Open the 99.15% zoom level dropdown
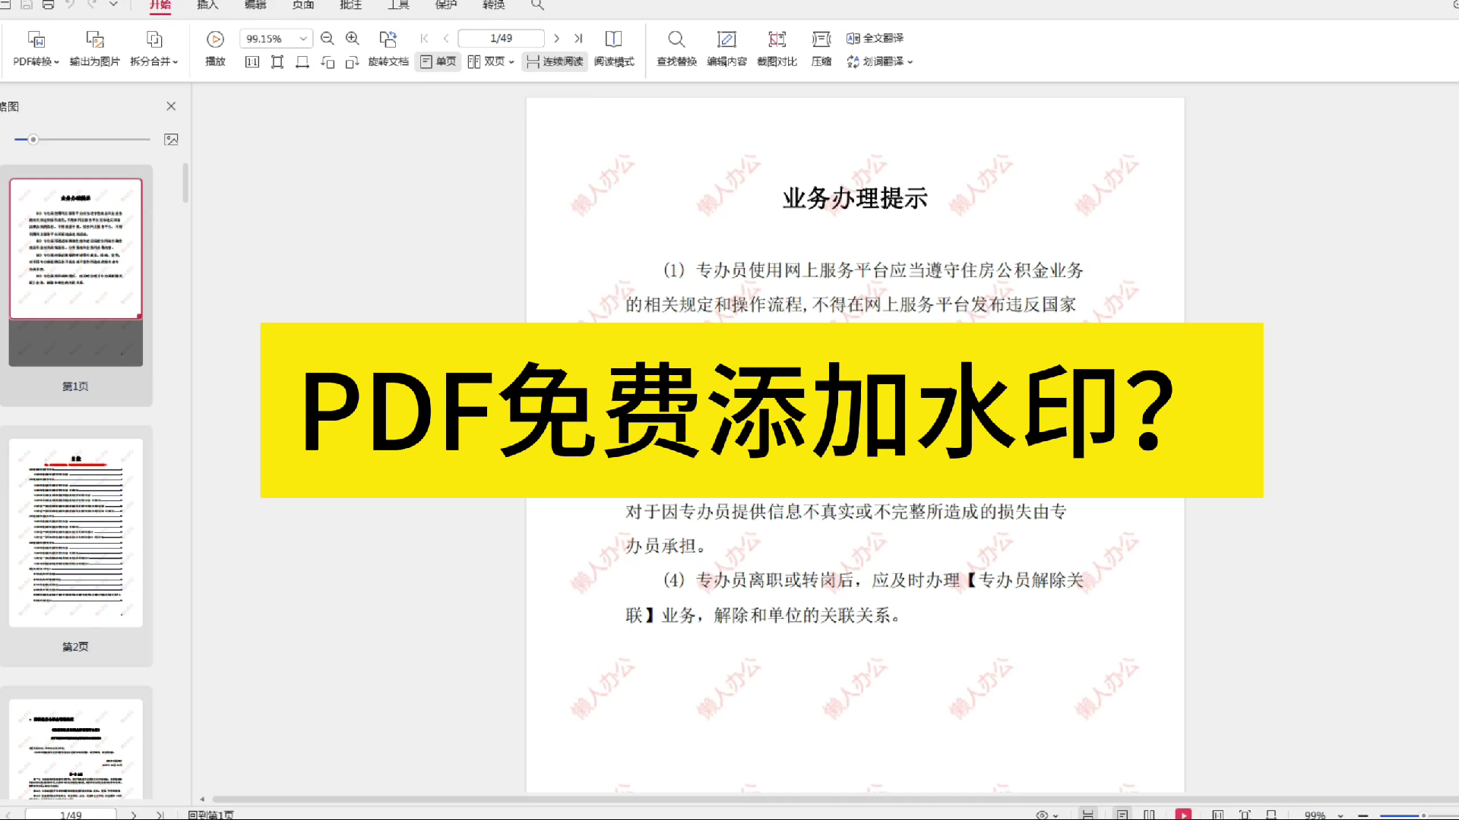Image resolution: width=1459 pixels, height=820 pixels. coord(303,39)
